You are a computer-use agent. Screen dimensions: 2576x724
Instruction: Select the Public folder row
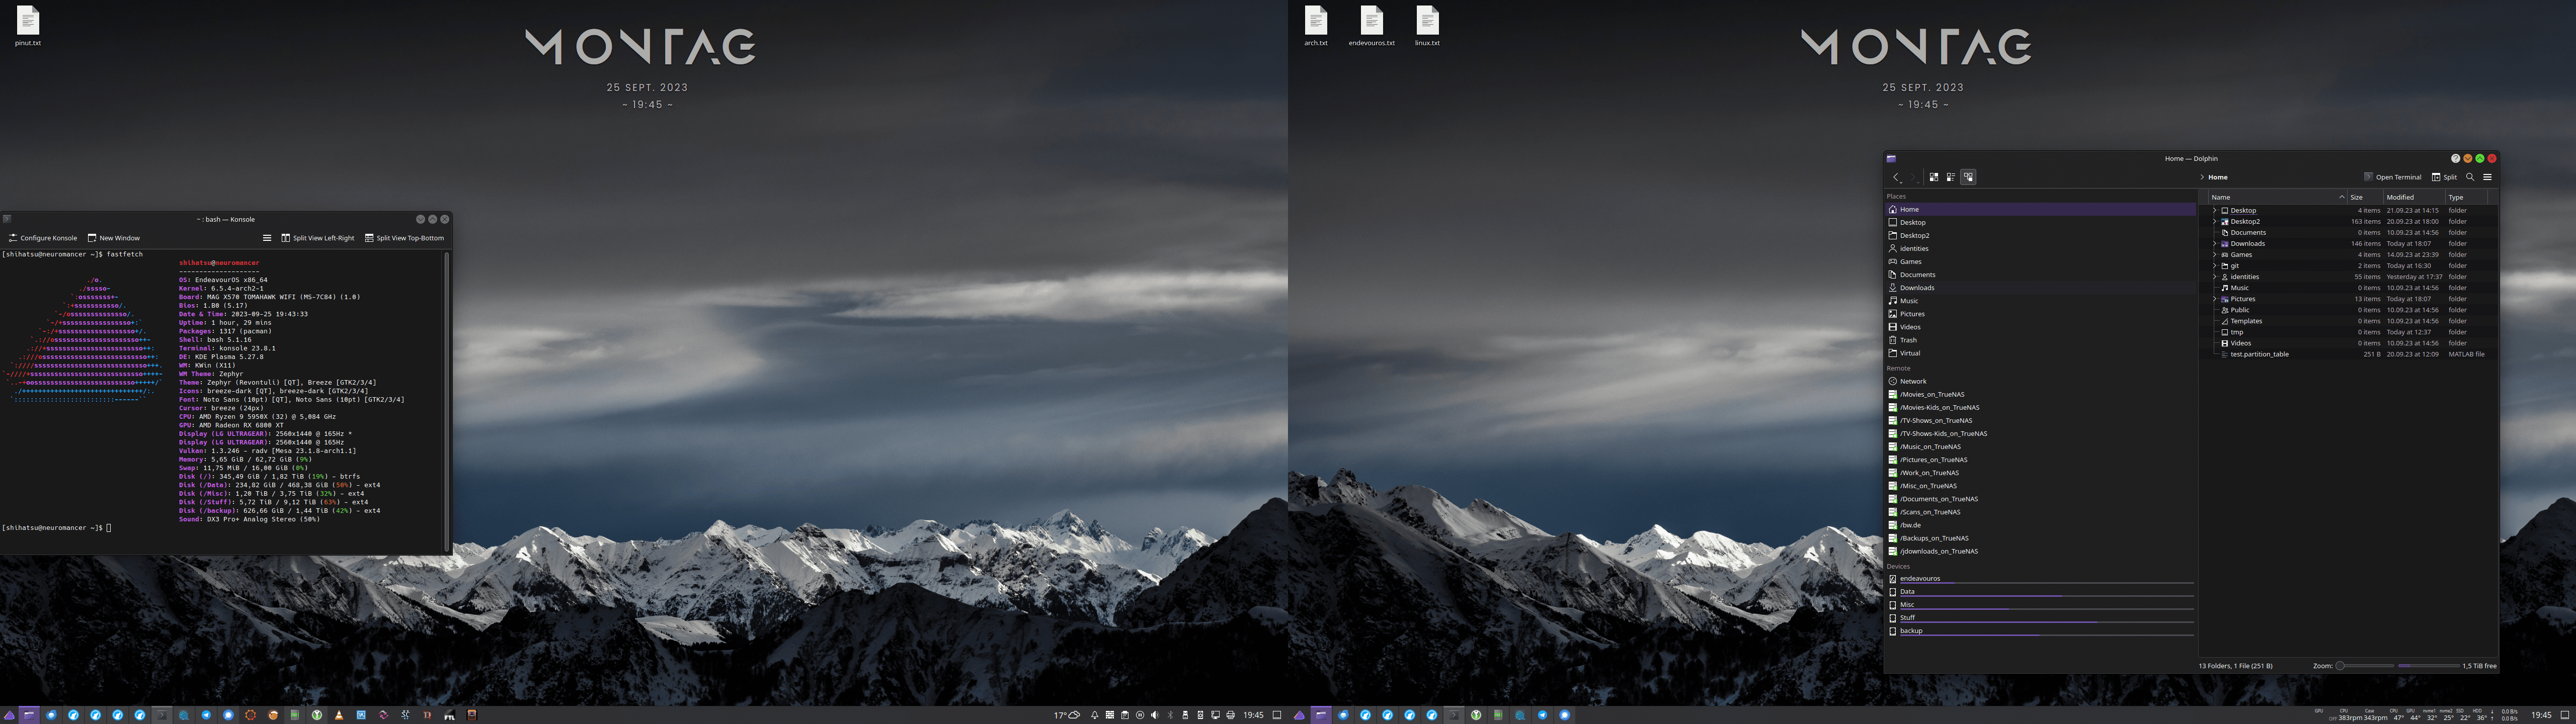(2347, 310)
